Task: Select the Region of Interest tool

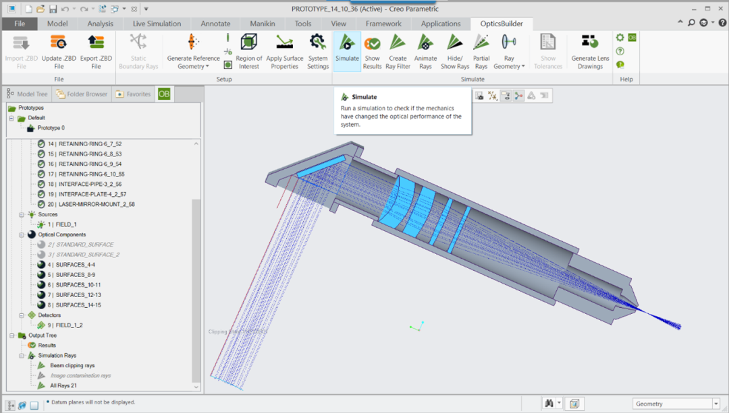Action: pos(249,51)
